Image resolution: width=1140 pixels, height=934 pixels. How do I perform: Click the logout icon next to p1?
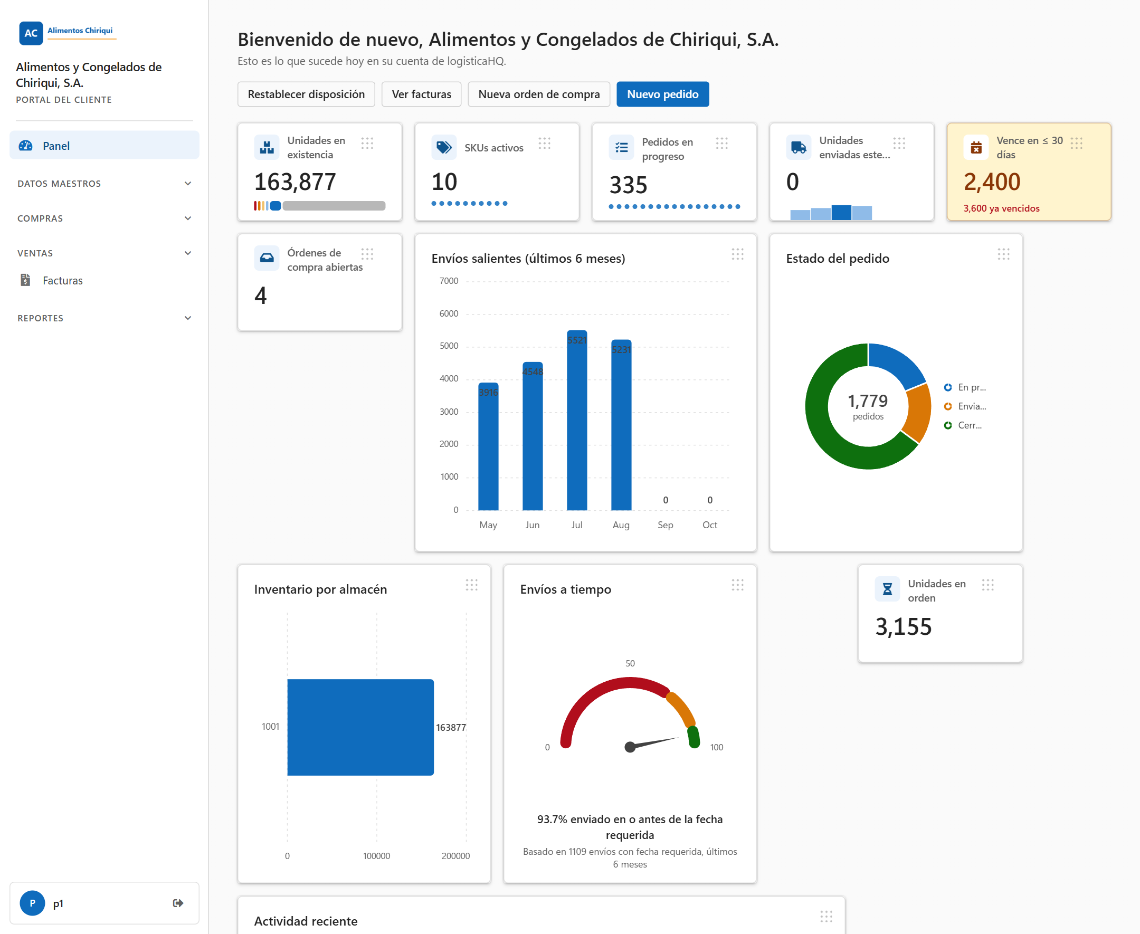coord(178,903)
